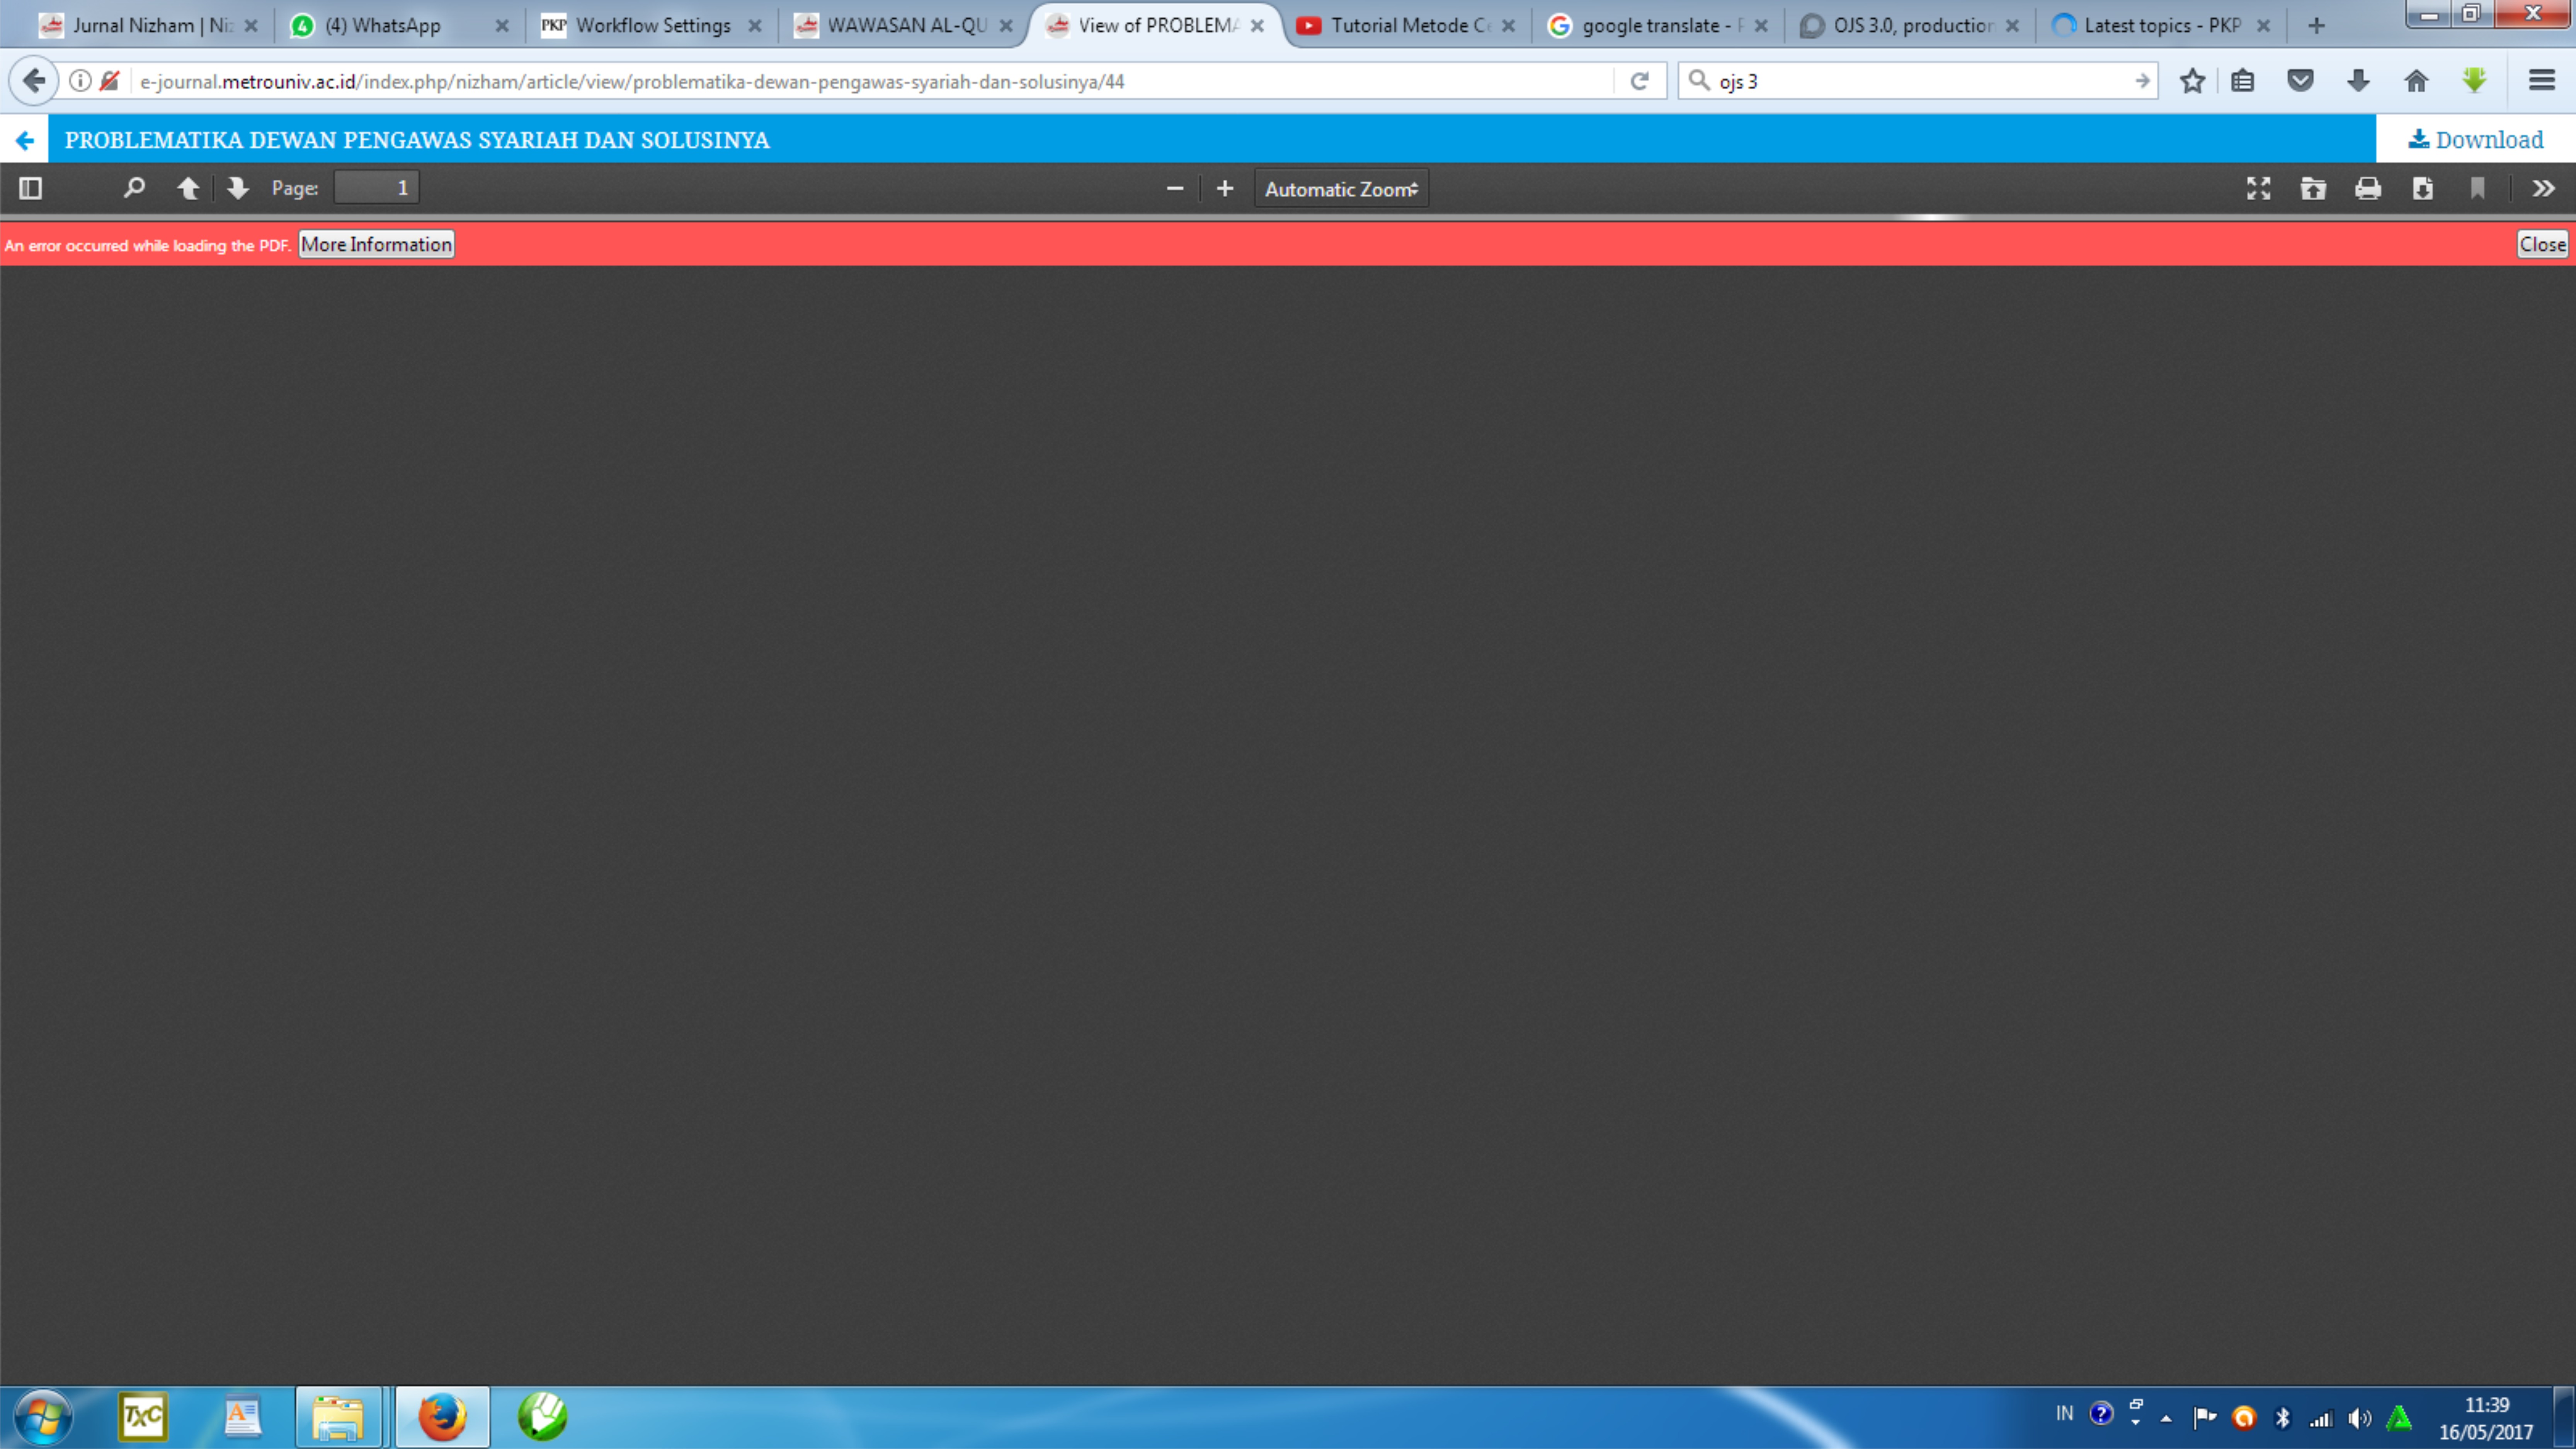Zoom in on the PDF
The width and height of the screenshot is (2576, 1449).
tap(1224, 188)
